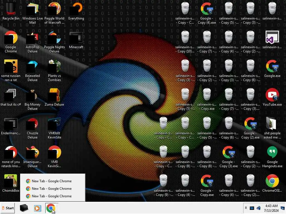Select Plants vs Zombies icon
Image resolution: width=286 pixels, height=214 pixels.
54,70
